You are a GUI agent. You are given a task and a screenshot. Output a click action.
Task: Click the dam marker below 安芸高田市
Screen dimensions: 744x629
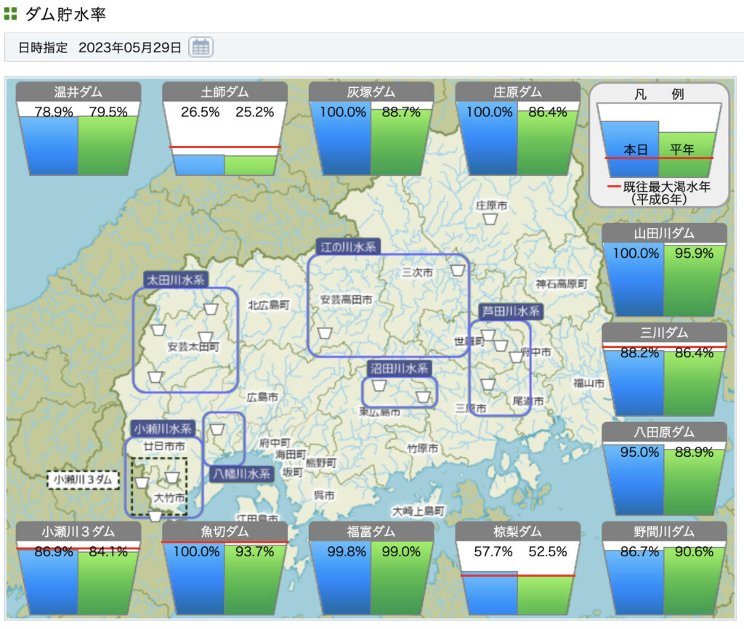coord(324,333)
